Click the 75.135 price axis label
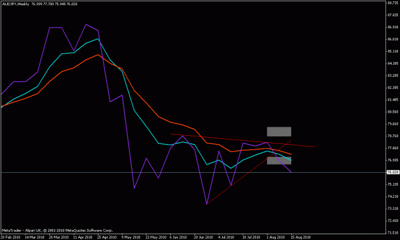Image resolution: width=400 pixels, height=240 pixels. [x=393, y=184]
